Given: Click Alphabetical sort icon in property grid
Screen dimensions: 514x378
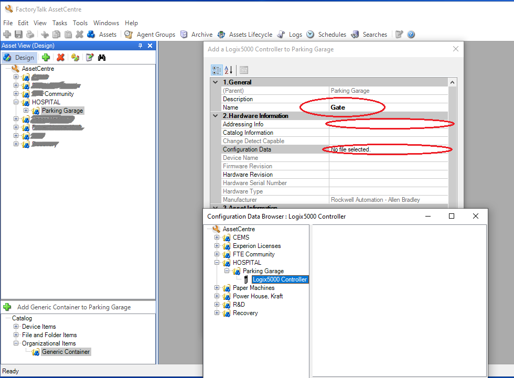Looking at the screenshot, I should (x=229, y=70).
